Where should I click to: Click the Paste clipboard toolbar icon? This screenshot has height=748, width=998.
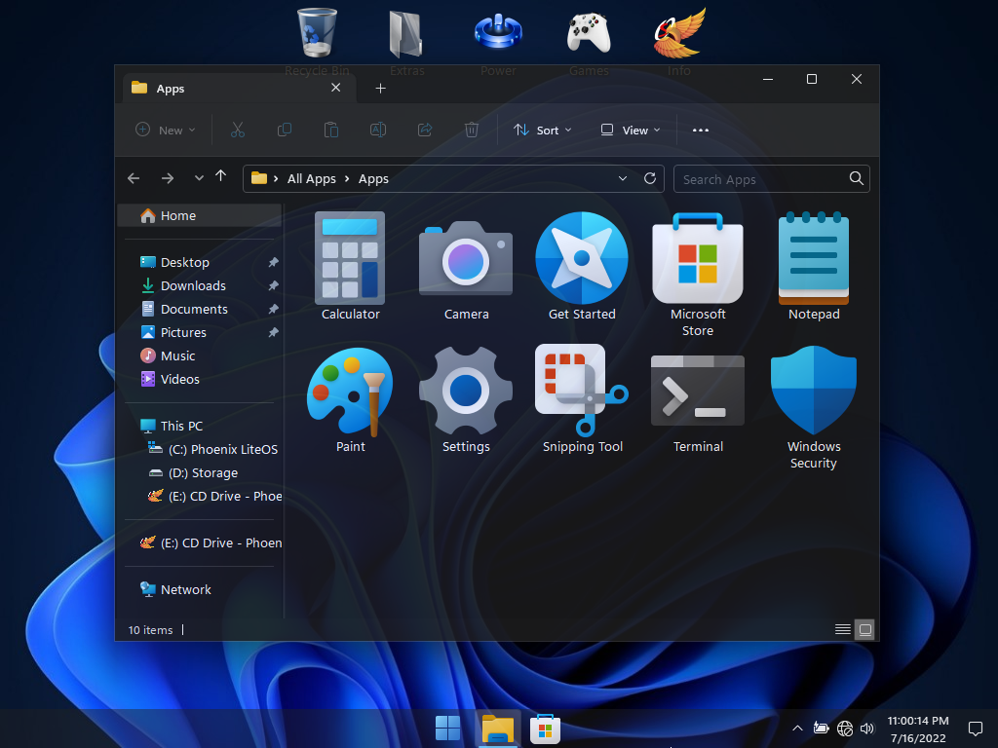(331, 130)
